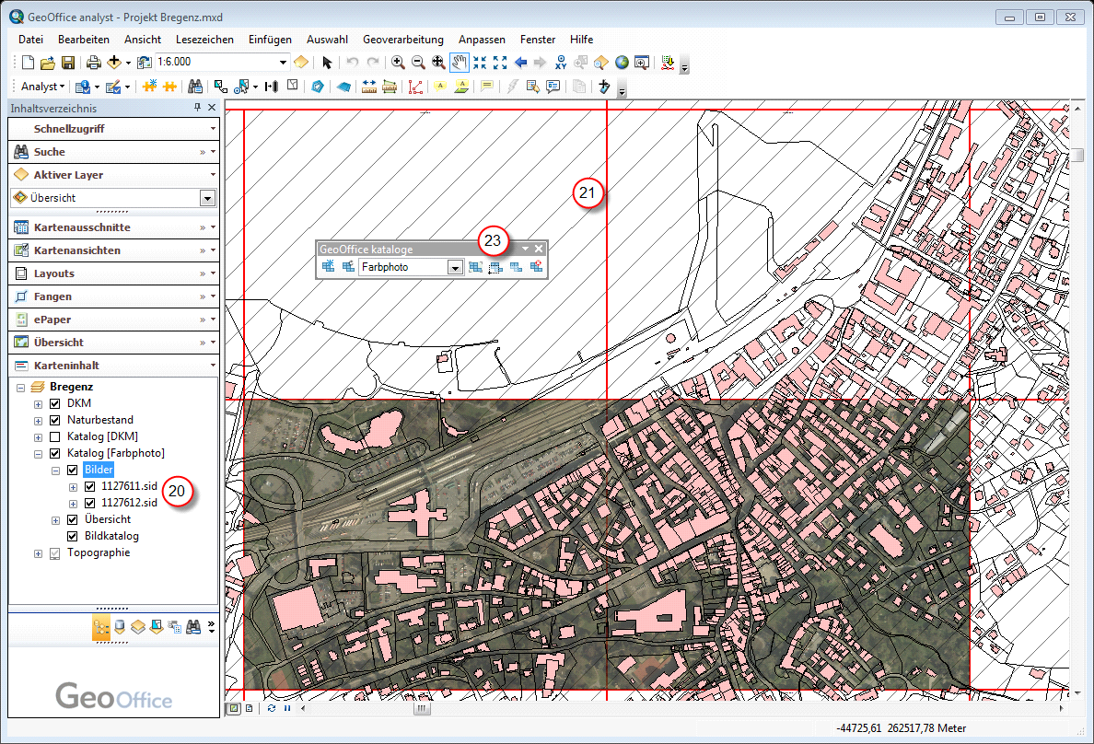Screen dimensions: 1094x744
Task: Click the Print icon
Action: pyautogui.click(x=93, y=63)
